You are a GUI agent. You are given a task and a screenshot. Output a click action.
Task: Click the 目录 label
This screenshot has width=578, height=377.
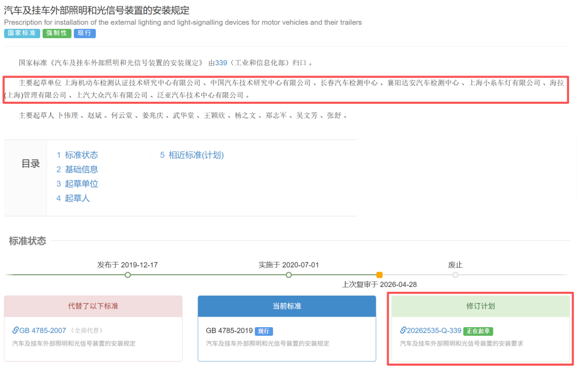[x=31, y=164]
